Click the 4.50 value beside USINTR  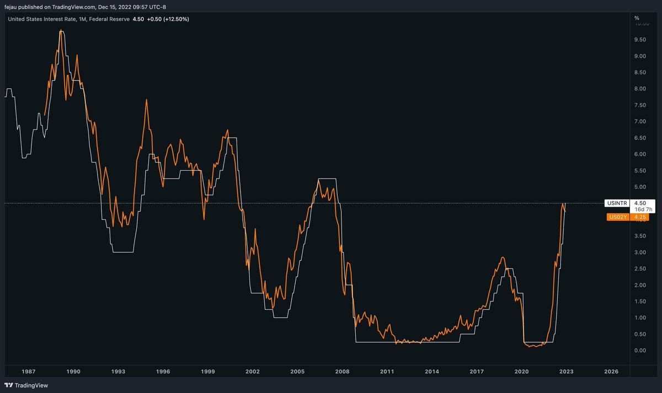640,203
